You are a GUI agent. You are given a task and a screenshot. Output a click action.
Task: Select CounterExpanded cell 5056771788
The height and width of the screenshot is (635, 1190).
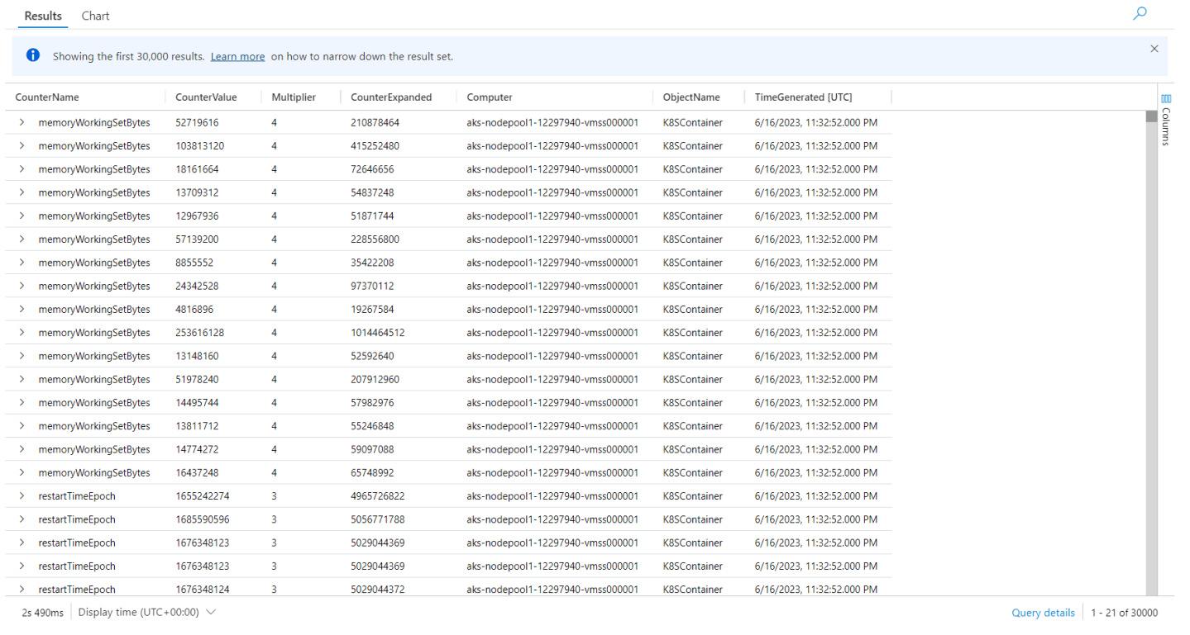pos(378,519)
